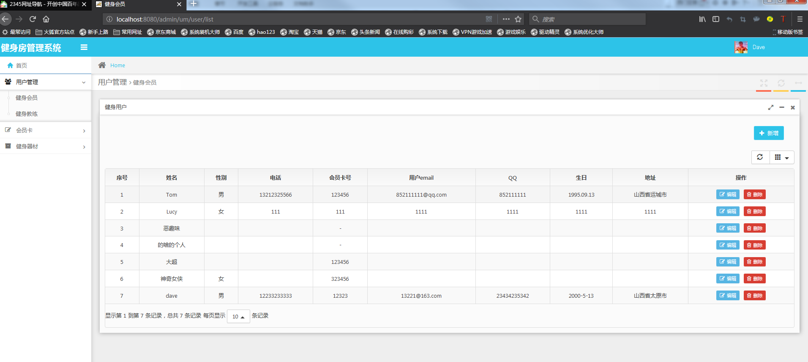Delete the dave row
Viewport: 808px width, 362px height.
click(x=755, y=296)
